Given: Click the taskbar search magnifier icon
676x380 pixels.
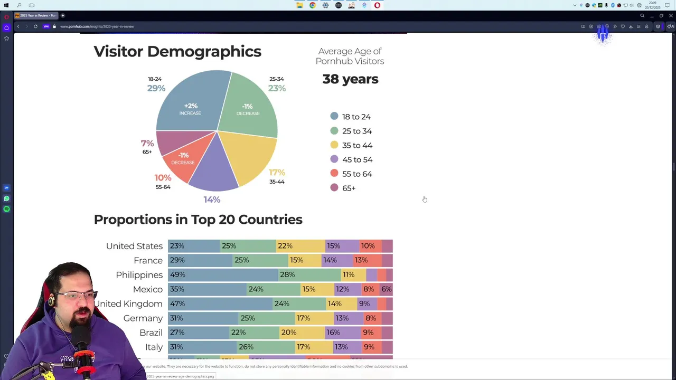Looking at the screenshot, I should pos(19,5).
